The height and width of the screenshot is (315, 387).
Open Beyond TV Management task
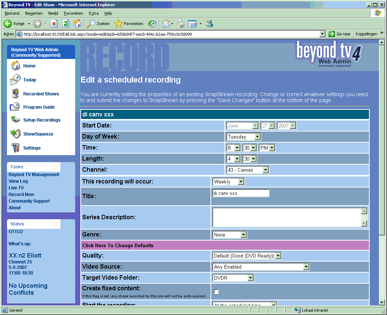[x=34, y=174]
